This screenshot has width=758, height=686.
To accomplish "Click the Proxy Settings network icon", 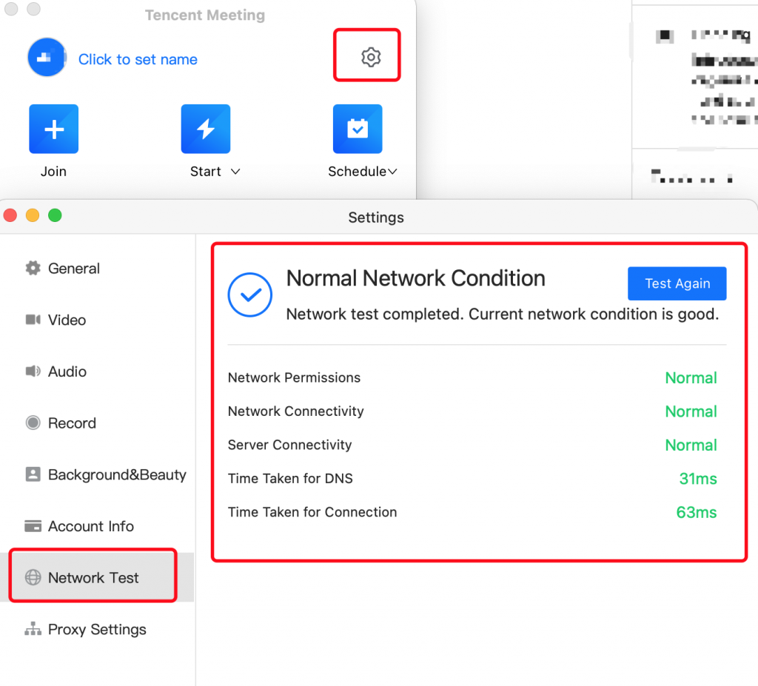I will (33, 630).
